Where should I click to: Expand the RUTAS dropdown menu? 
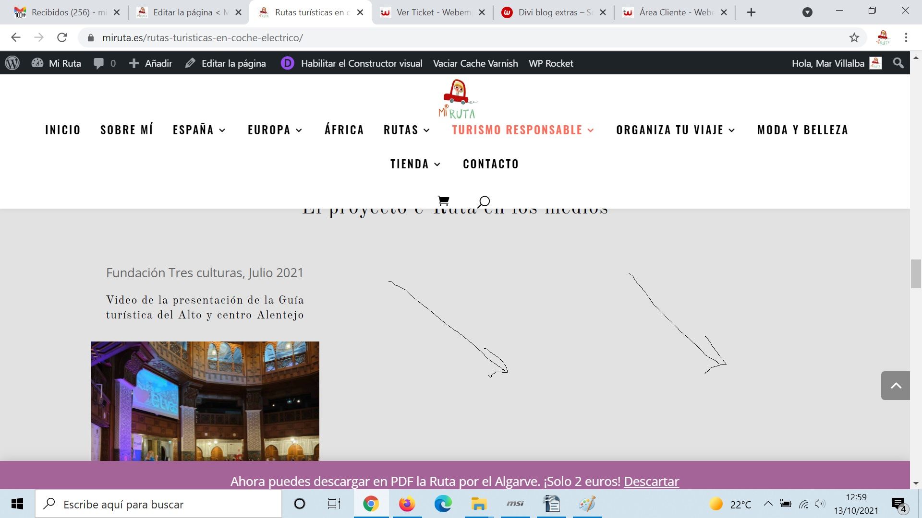point(407,130)
